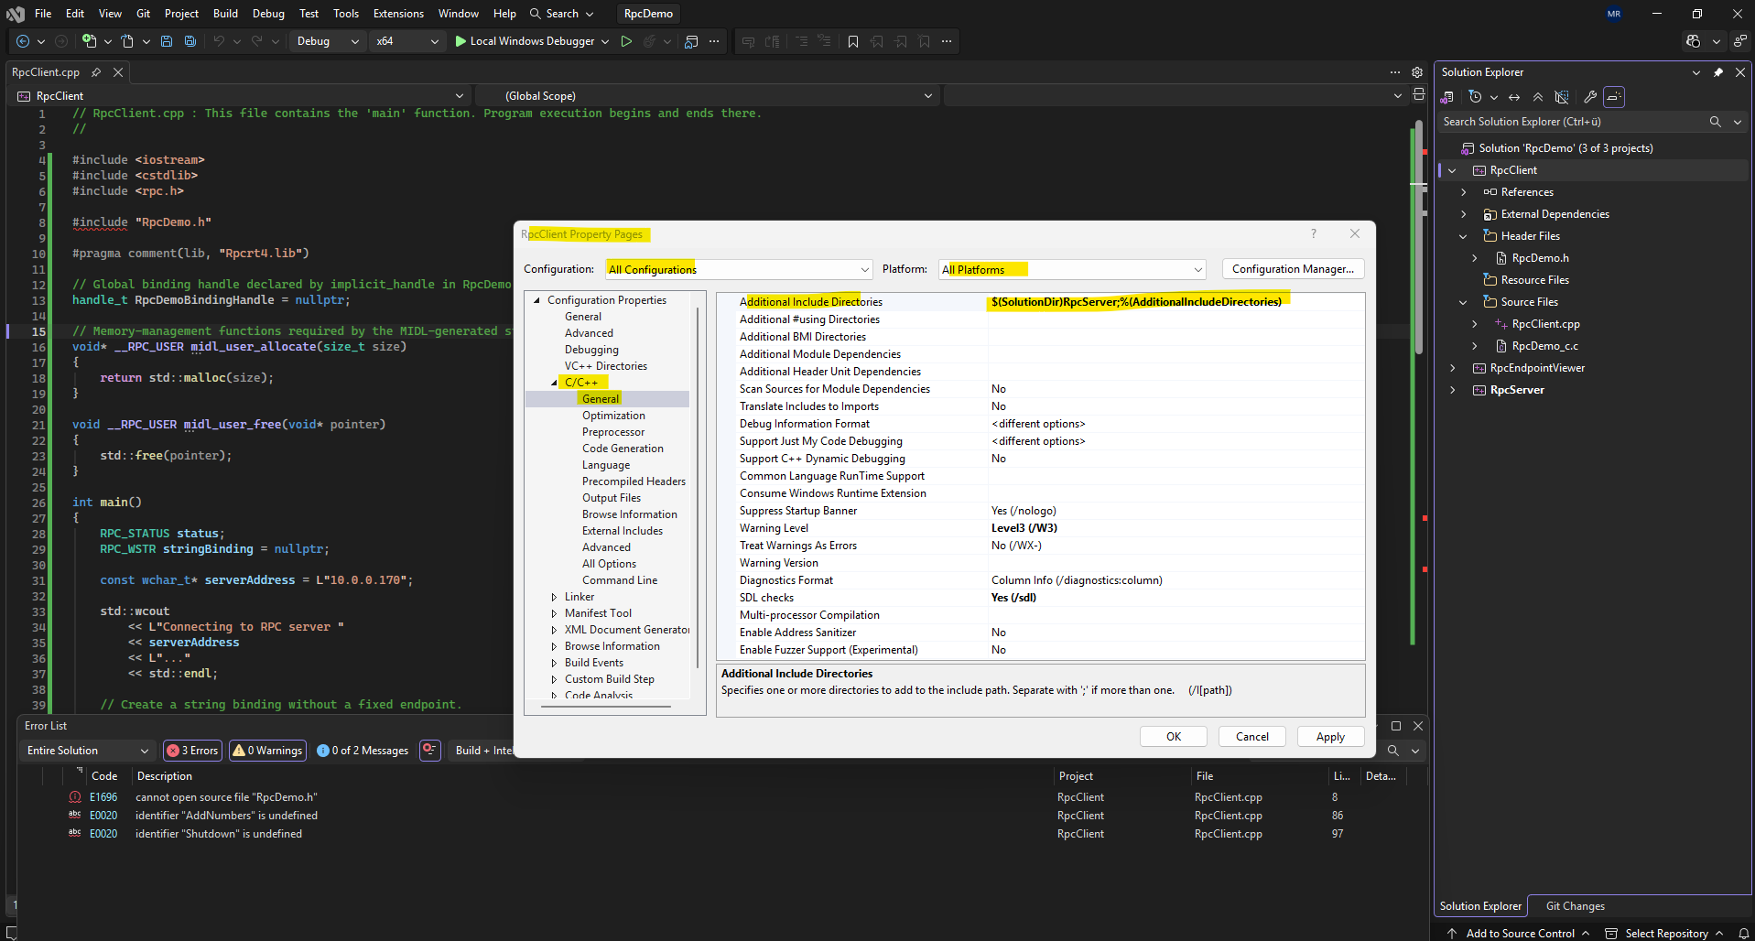Image resolution: width=1755 pixels, height=941 pixels.
Task: Open the Search icon in the title bar
Action: (536, 14)
